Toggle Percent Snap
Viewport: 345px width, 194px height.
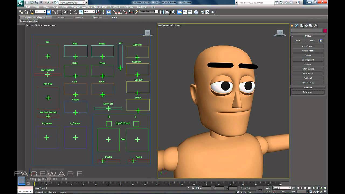(x=125, y=12)
